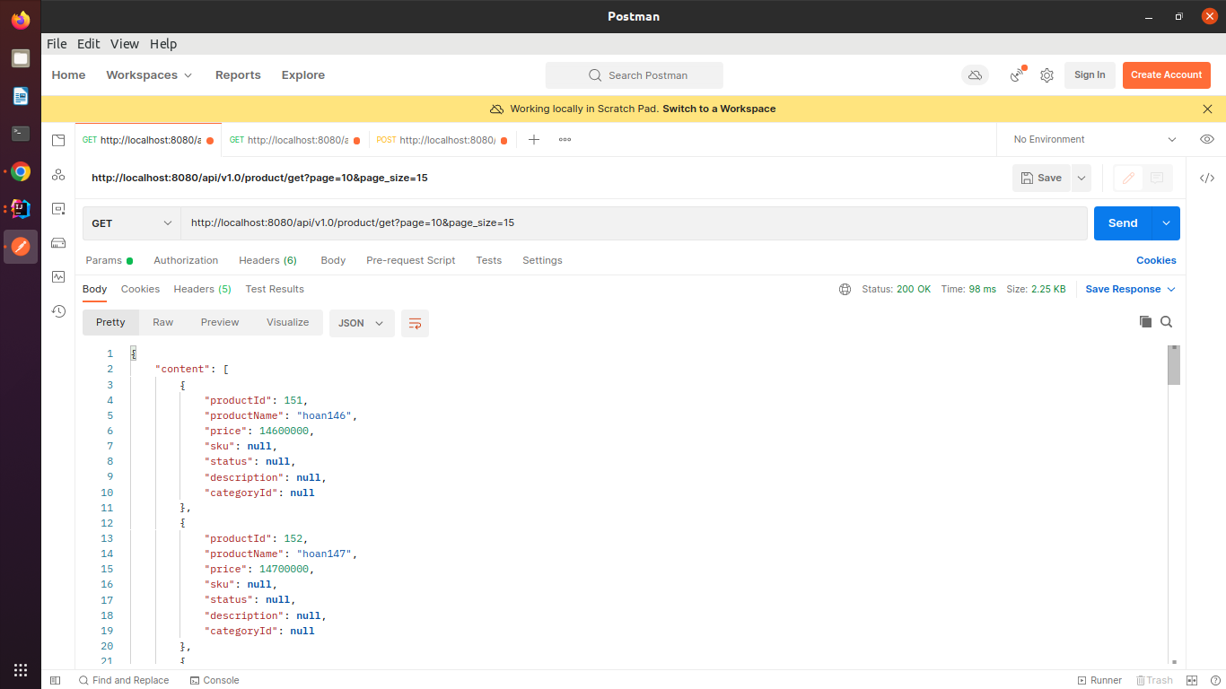Expand the Save Response dropdown

click(x=1130, y=289)
